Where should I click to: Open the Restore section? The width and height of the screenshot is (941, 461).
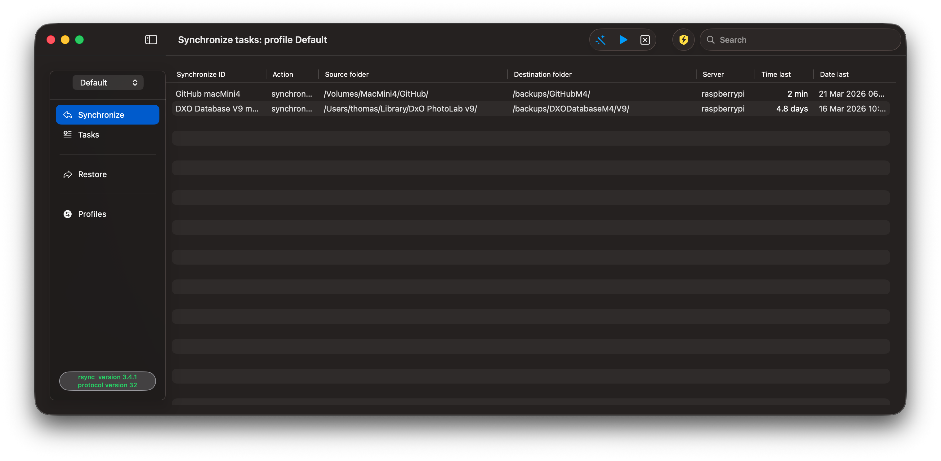click(92, 174)
